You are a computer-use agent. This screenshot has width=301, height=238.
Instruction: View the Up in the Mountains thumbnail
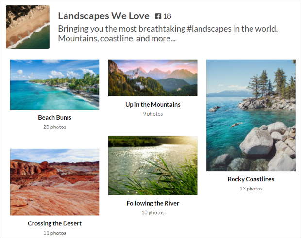tap(152, 78)
